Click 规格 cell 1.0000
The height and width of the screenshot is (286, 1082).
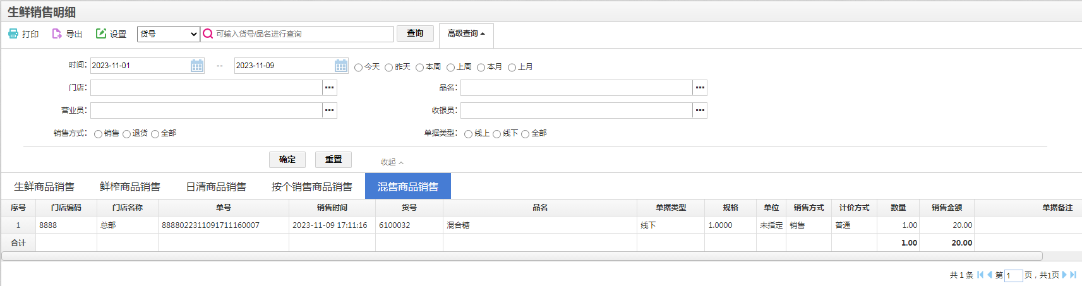730,225
